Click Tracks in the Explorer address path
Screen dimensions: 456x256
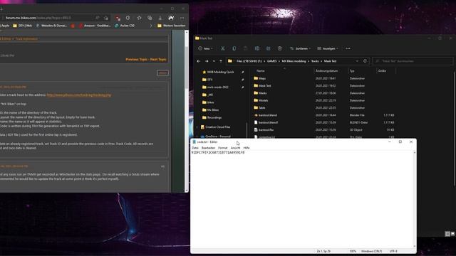click(x=315, y=61)
